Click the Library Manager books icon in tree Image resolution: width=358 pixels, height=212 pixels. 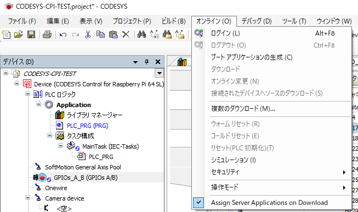(60, 115)
